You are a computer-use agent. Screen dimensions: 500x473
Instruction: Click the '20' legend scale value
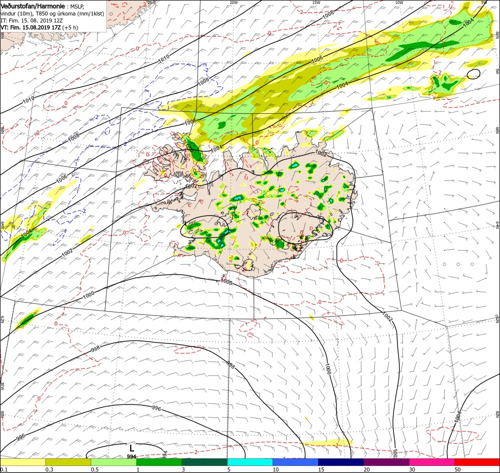pyautogui.click(x=367, y=469)
